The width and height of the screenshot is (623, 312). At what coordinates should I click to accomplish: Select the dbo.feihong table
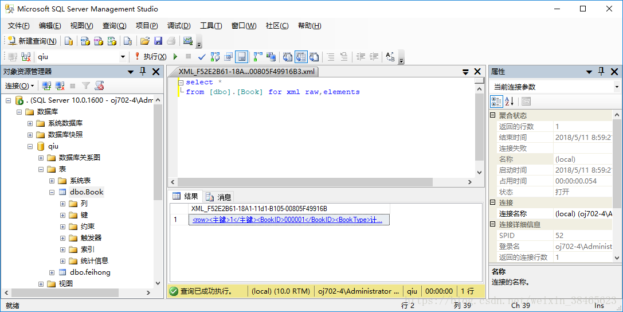tap(90, 272)
